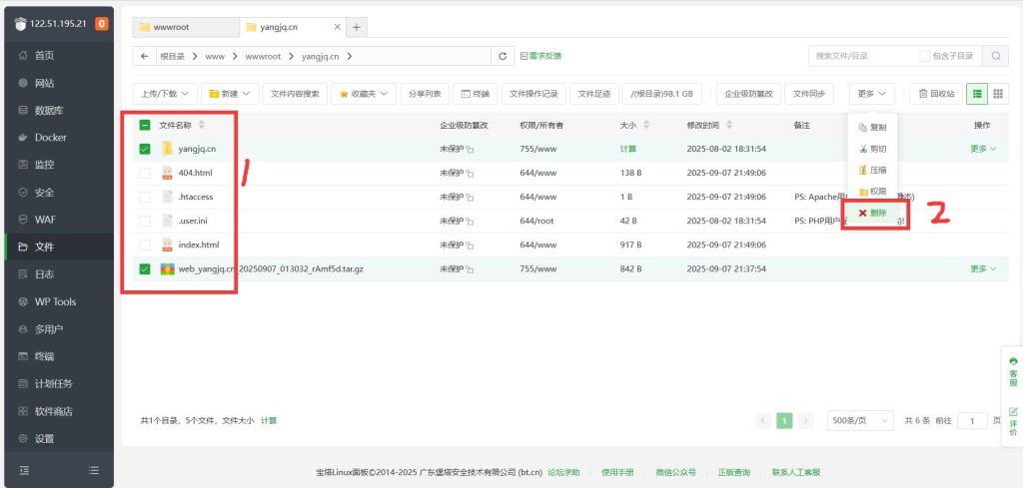Image resolution: width=1023 pixels, height=488 pixels.
Task: Expand 更多 for the yangjq.cn row
Action: 983,149
